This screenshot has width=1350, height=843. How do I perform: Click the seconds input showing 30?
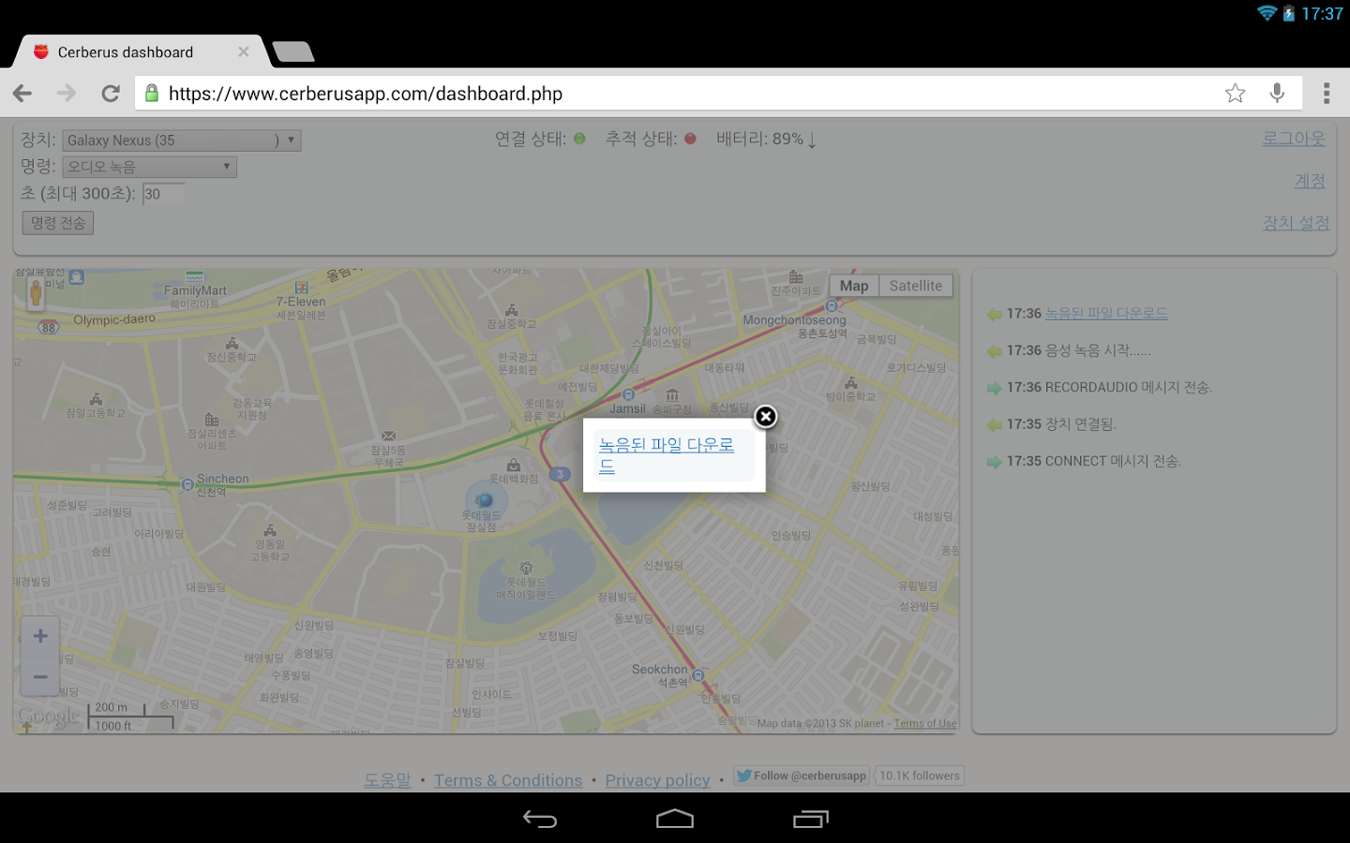(164, 194)
